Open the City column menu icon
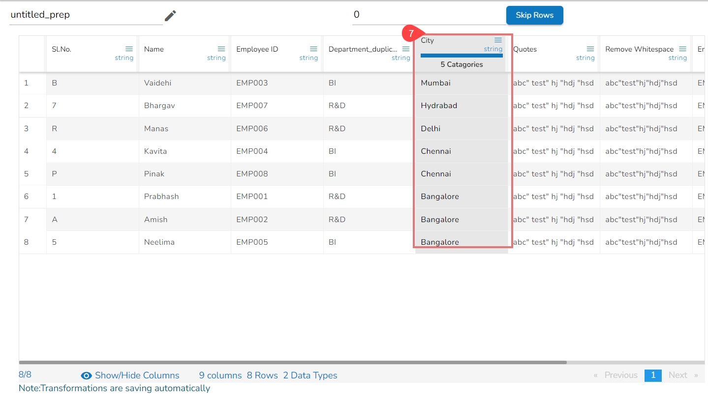This screenshot has width=708, height=401. pos(498,40)
